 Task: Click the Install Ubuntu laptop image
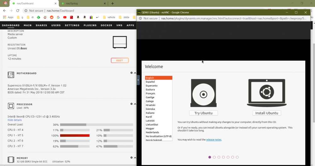(266, 93)
